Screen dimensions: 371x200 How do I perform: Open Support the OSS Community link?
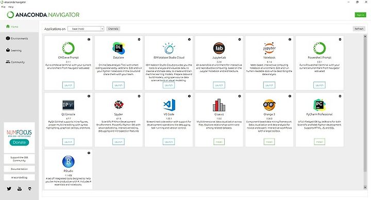pyautogui.click(x=19, y=159)
